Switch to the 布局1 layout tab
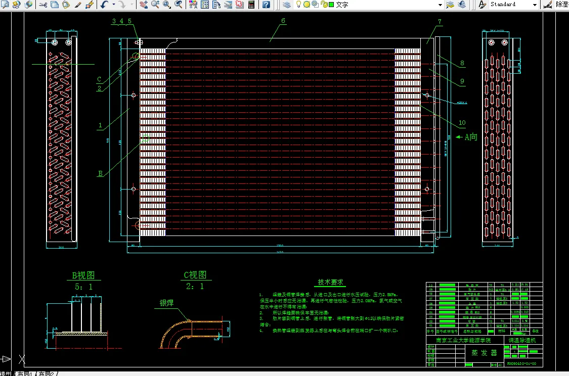 (x=25, y=373)
